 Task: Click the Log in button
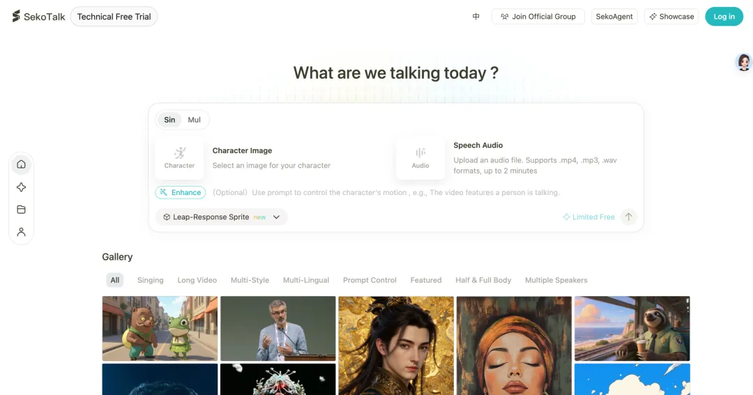(724, 16)
